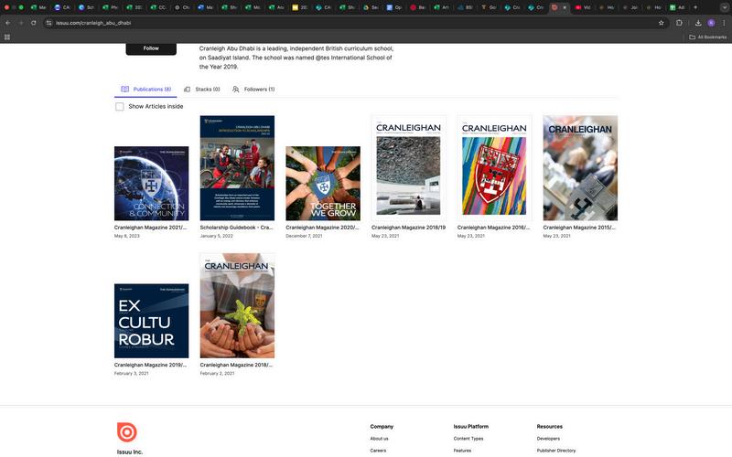The image size is (732, 457).
Task: Select the Stacks (0) tab
Action: pyautogui.click(x=201, y=89)
